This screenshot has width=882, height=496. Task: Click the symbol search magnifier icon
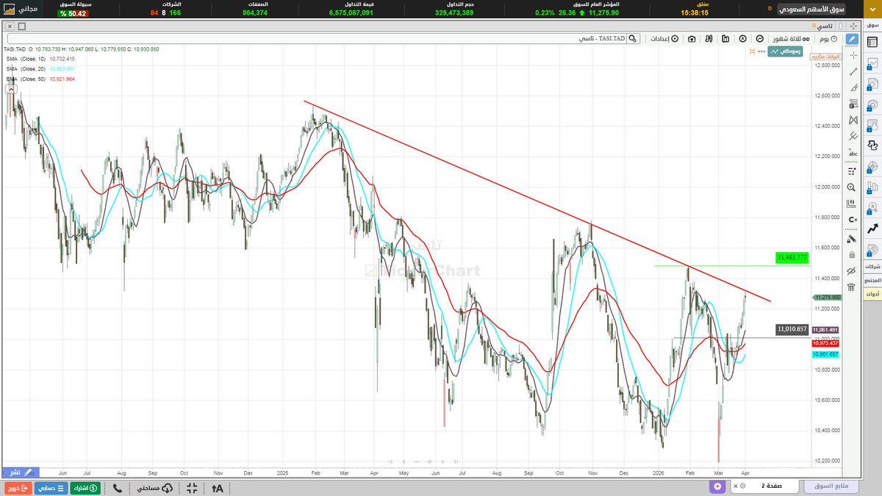[634, 38]
